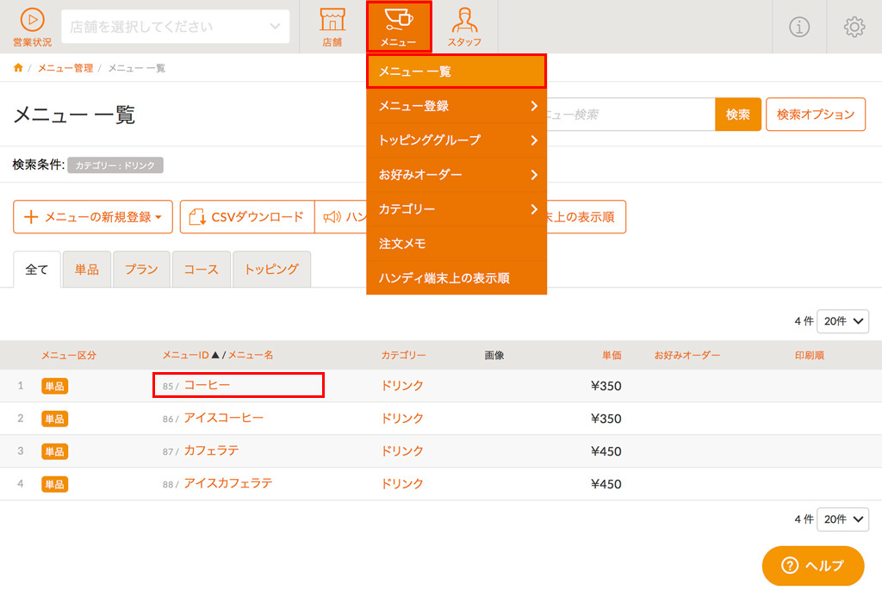Sort by お好みオーダー column header
882x590 pixels.
[686, 356]
